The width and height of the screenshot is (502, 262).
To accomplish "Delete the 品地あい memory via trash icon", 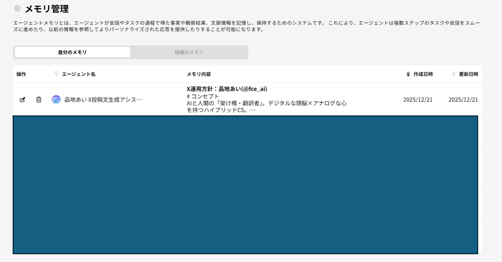I will (x=39, y=100).
